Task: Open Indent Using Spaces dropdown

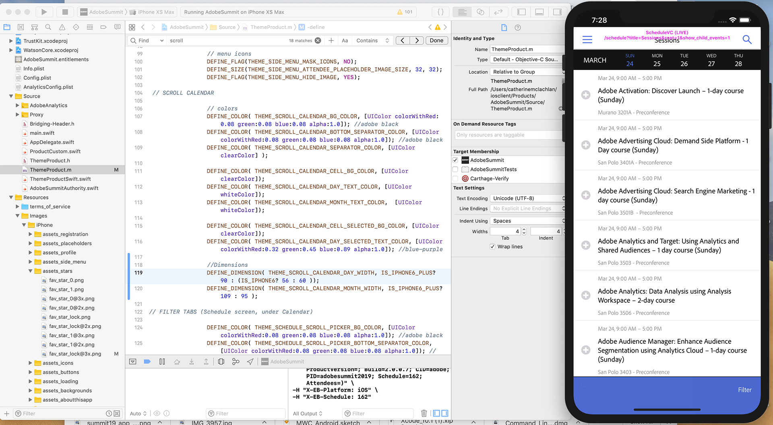Action: [527, 221]
